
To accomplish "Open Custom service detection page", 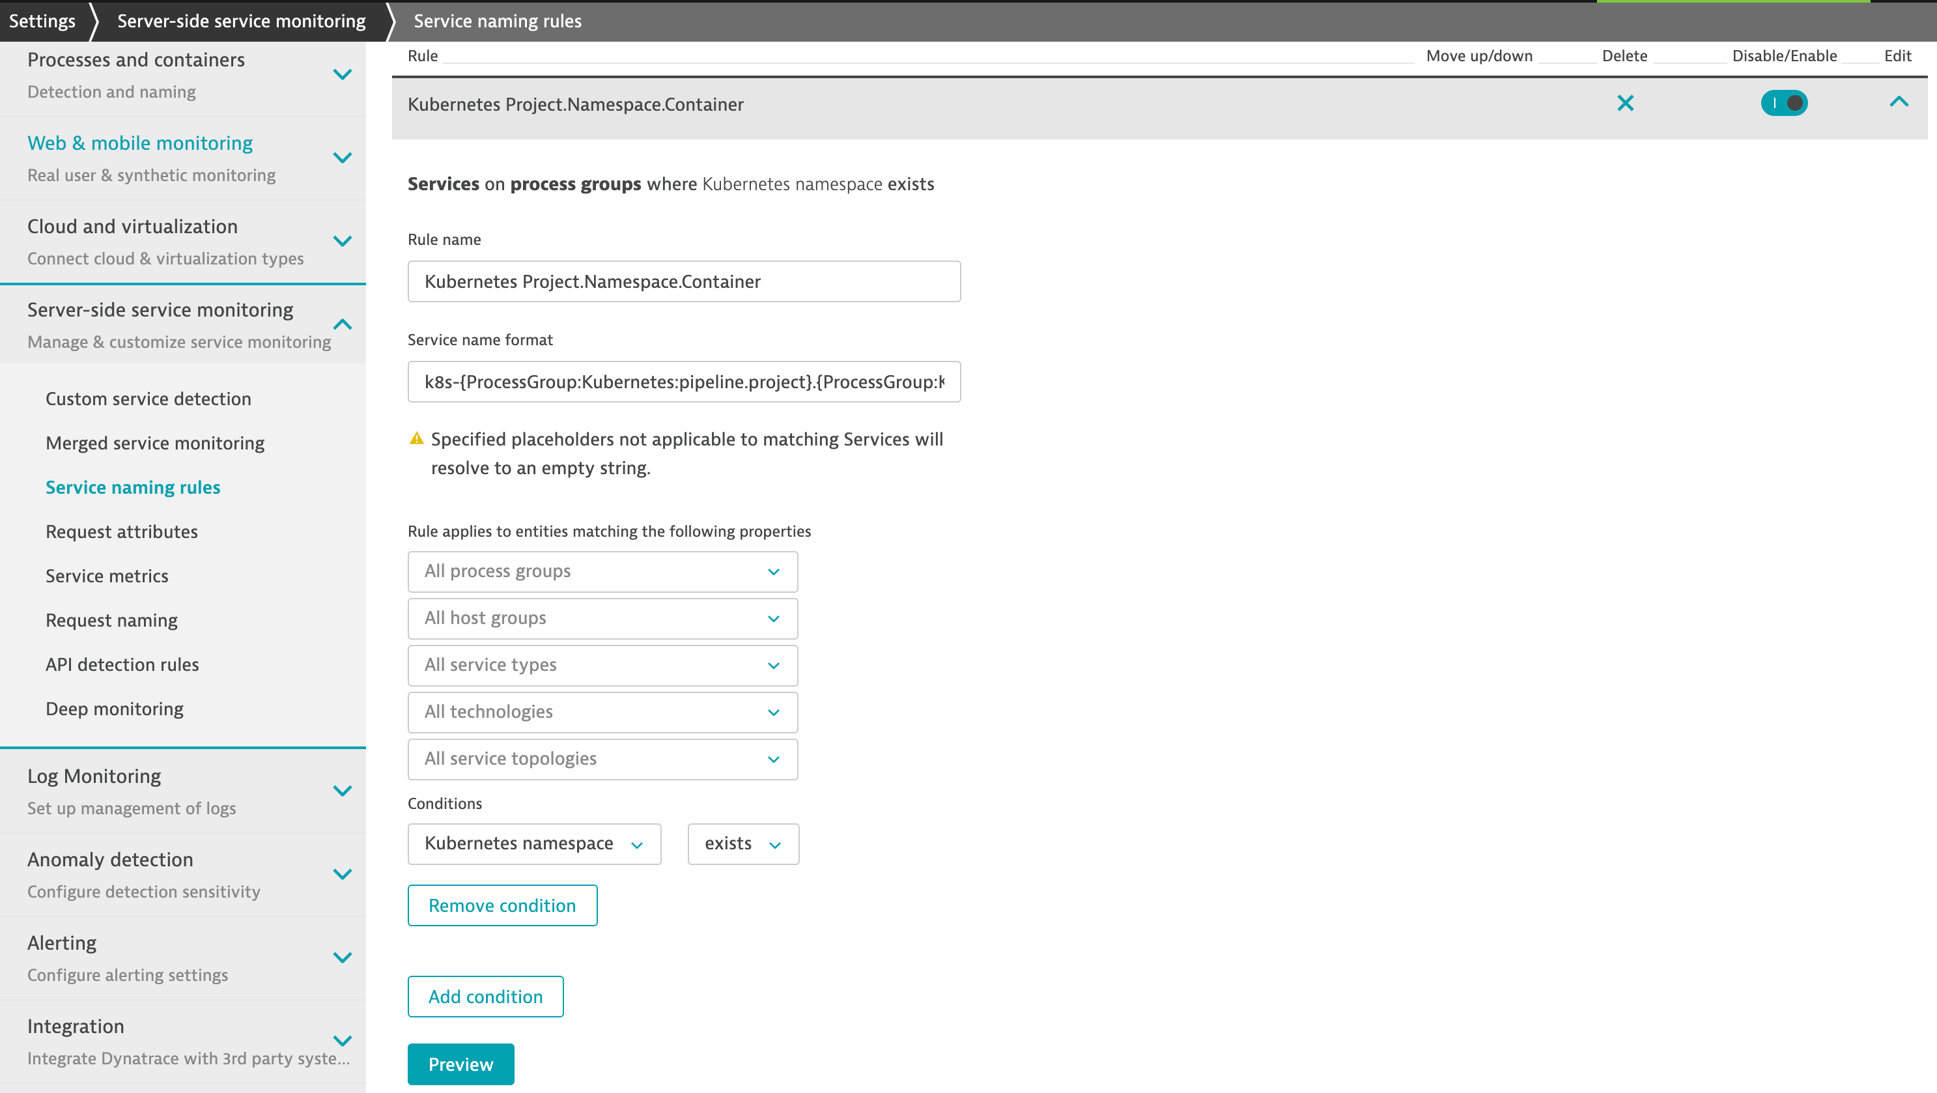I will tap(148, 399).
